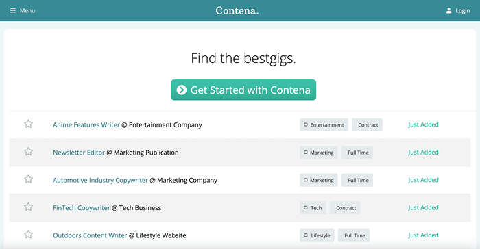480x249 pixels.
Task: Click small square icon in Tech tag
Action: click(x=306, y=207)
